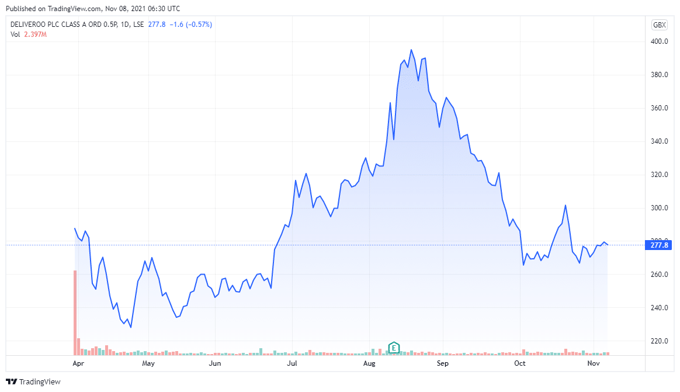
Task: Click the 'Apr' date axis label
Action: coord(78,363)
